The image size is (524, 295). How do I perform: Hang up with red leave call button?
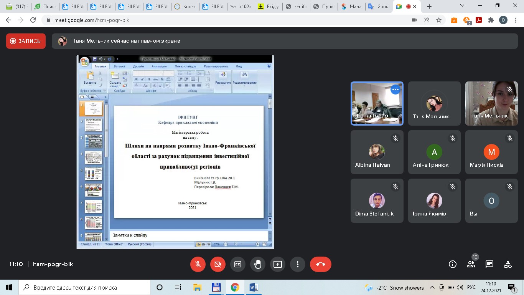[x=320, y=264]
